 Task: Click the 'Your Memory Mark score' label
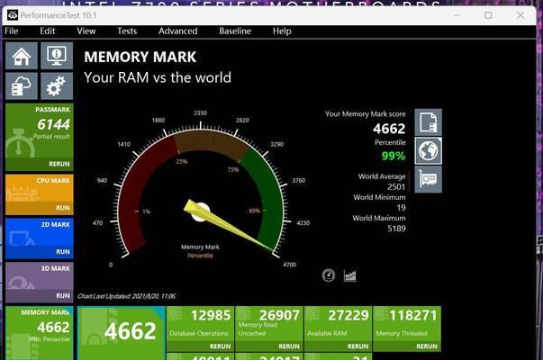coord(365,114)
